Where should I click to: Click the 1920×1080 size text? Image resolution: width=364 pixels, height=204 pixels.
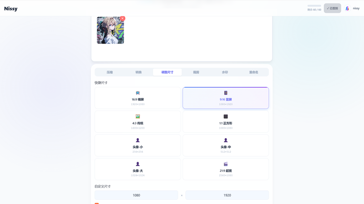[138, 104]
